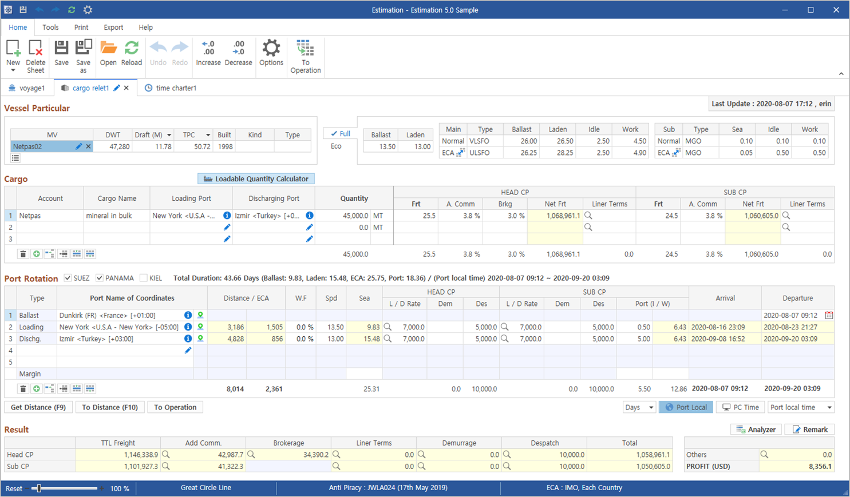
Task: Uncheck the SUEZ canal checkbox
Action: [68, 278]
